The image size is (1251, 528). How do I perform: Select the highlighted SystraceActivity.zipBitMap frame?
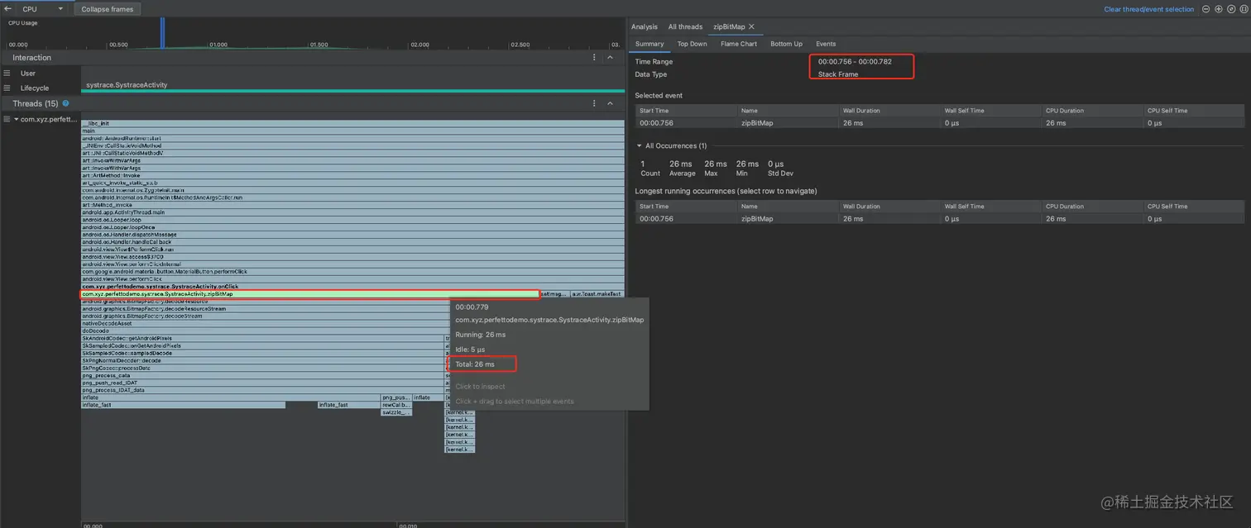pyautogui.click(x=309, y=294)
